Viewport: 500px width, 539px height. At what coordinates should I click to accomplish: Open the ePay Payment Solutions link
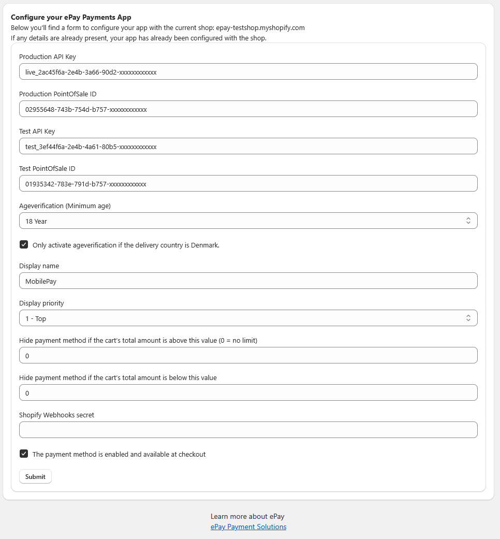[248, 527]
